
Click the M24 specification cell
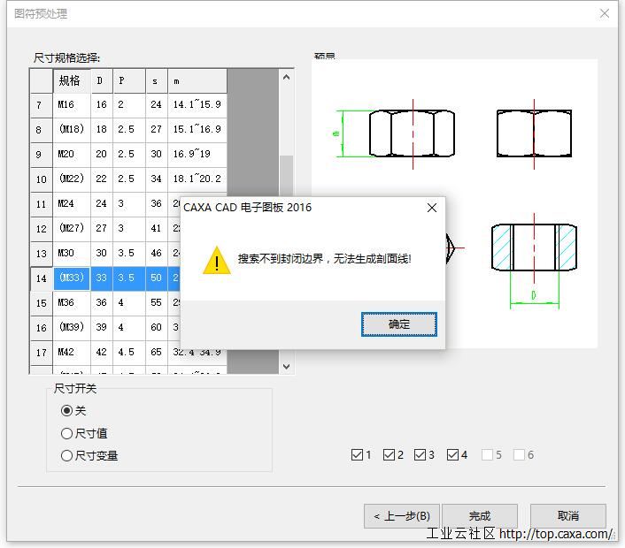72,204
